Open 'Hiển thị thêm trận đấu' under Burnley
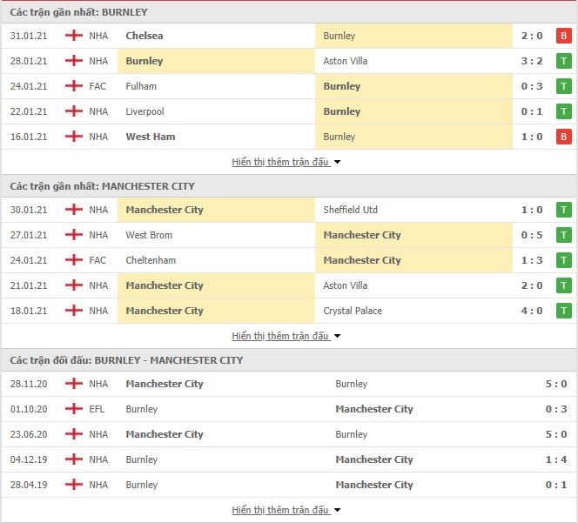The image size is (578, 523). 280,162
